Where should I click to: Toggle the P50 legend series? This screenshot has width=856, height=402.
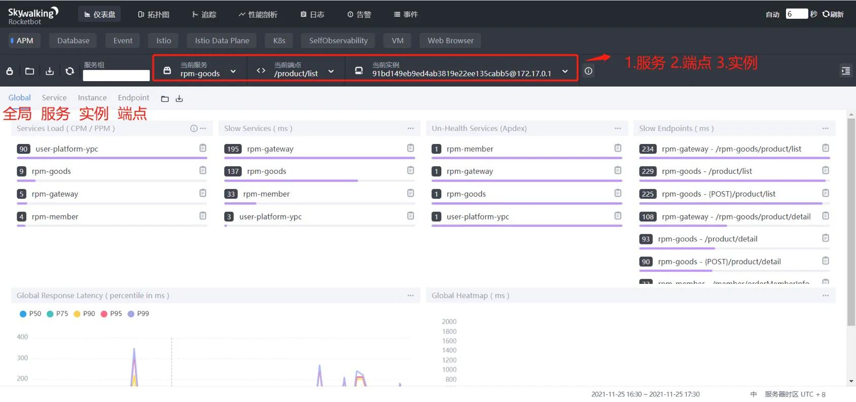click(x=30, y=314)
